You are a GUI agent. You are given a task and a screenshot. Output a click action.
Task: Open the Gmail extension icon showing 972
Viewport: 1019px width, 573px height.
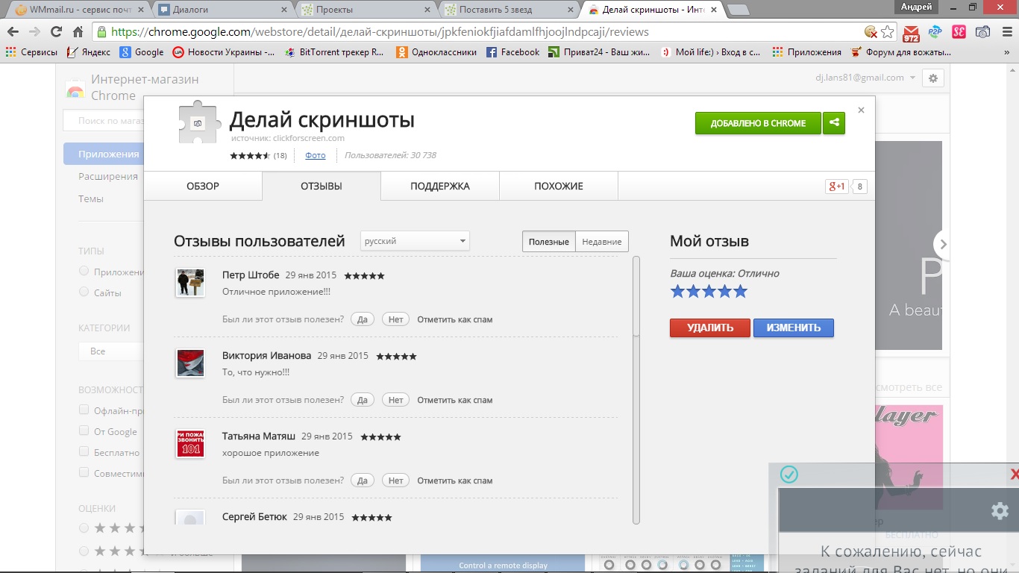click(911, 32)
